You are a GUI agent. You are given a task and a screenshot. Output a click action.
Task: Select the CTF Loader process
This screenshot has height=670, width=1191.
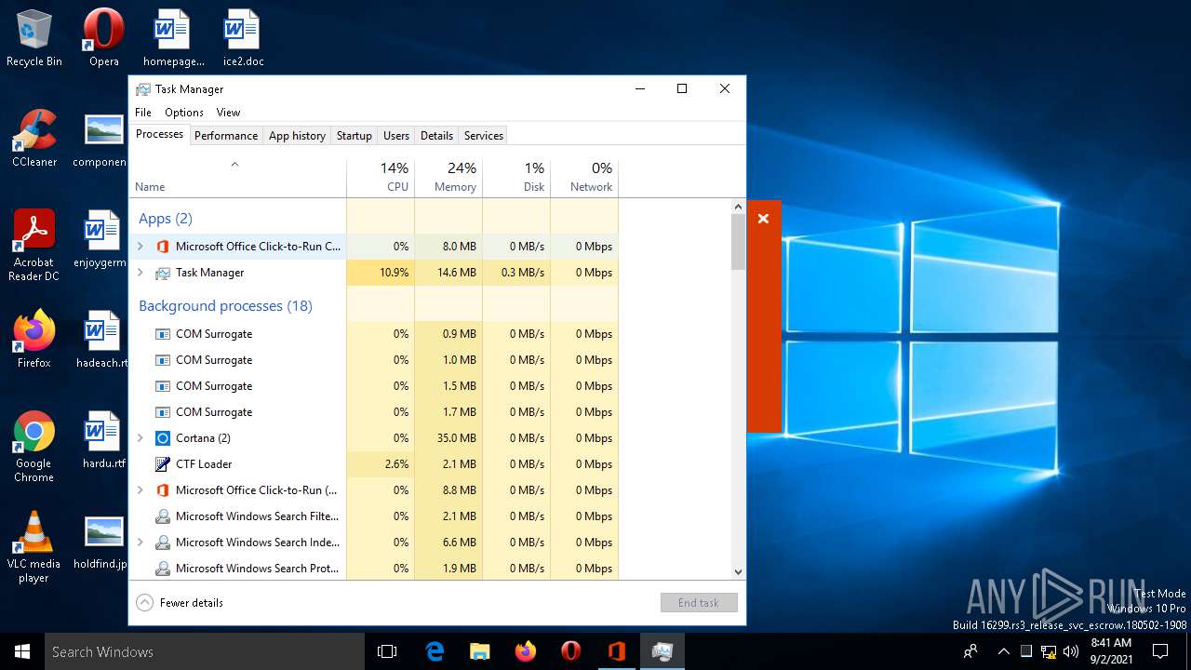click(x=373, y=464)
